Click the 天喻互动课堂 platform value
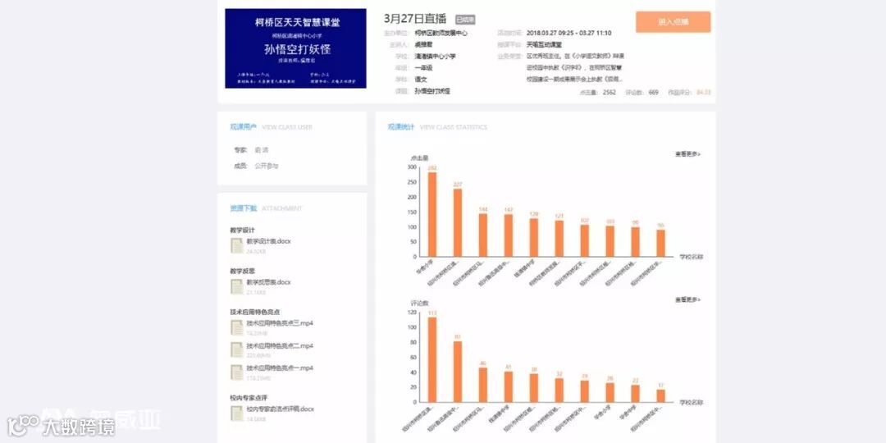Viewport: 886px width, 443px height. click(x=544, y=44)
